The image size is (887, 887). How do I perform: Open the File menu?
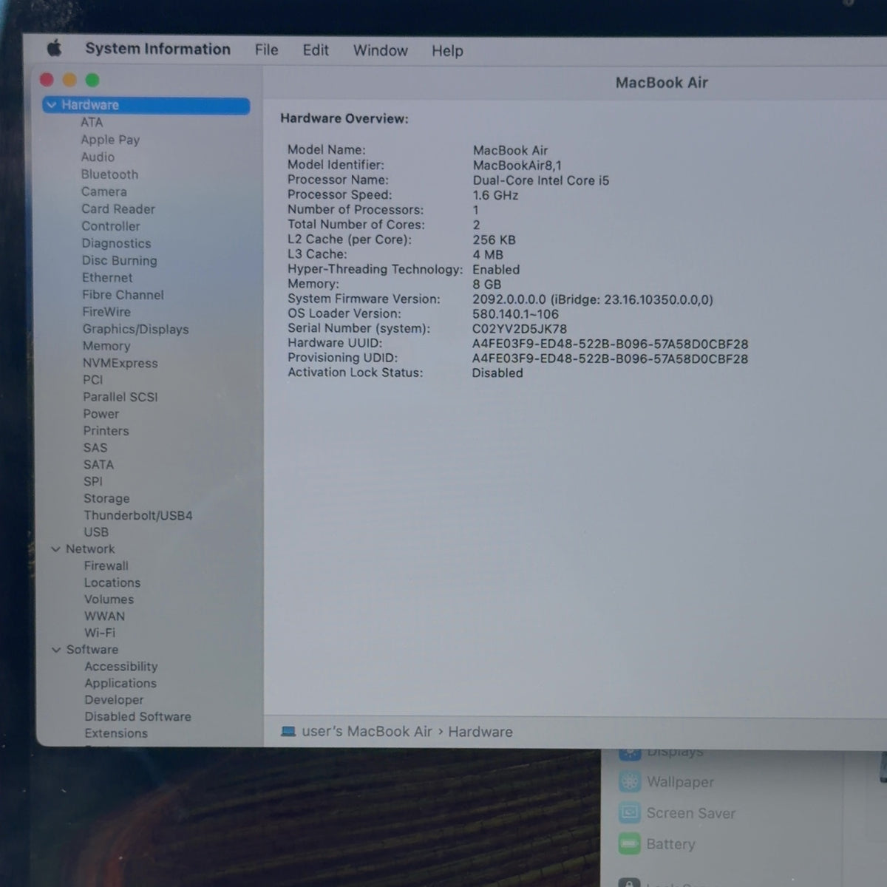267,50
